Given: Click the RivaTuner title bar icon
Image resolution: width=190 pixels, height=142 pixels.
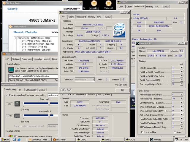Looking at the screenshot, I should click(4, 54).
